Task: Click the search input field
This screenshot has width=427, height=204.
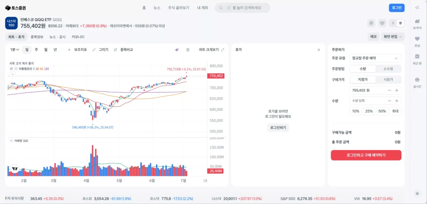Action: click(242, 8)
